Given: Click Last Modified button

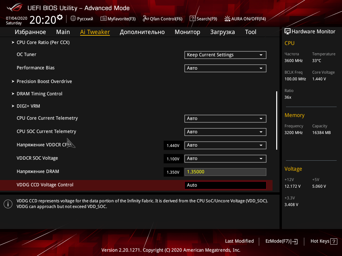Looking at the screenshot, I should pos(239,241).
